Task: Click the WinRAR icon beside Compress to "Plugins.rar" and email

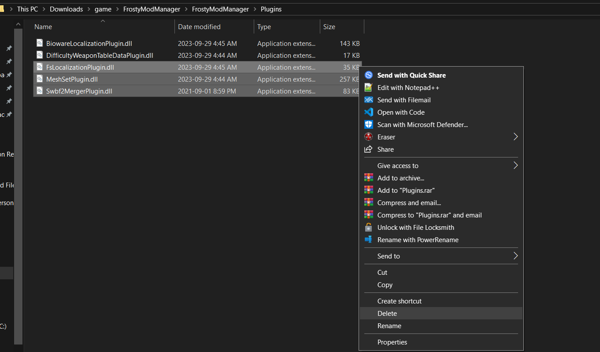Action: (x=369, y=215)
